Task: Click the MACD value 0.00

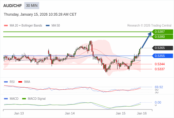Action: click(x=158, y=102)
